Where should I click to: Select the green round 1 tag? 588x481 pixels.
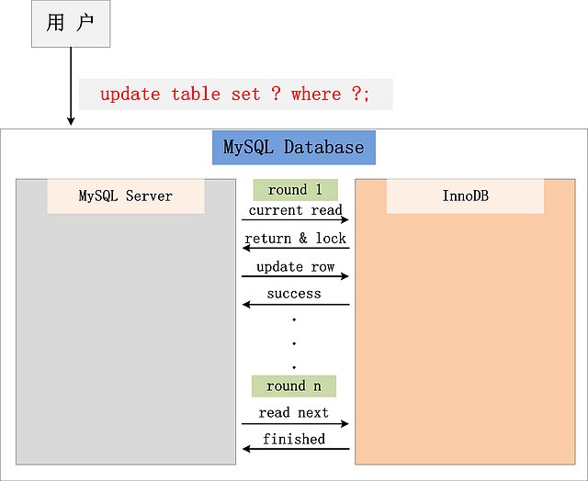tap(295, 190)
